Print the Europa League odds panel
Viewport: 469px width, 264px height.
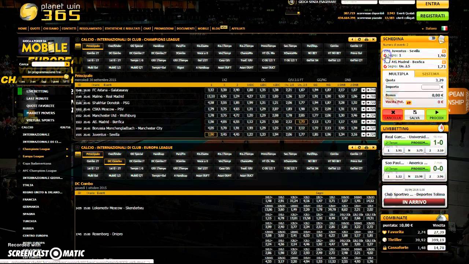click(x=366, y=147)
